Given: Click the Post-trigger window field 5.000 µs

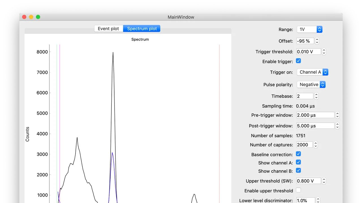Looking at the screenshot, I should pyautogui.click(x=315, y=126).
